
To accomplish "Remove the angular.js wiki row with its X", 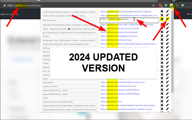I will 162,43.
